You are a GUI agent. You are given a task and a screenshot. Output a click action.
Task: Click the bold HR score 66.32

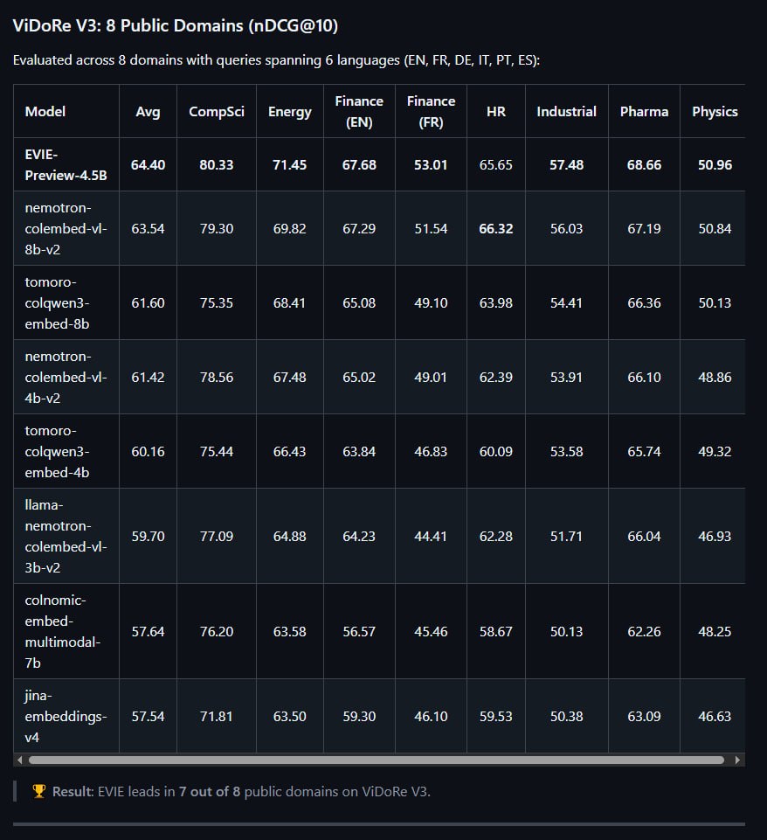pos(495,228)
